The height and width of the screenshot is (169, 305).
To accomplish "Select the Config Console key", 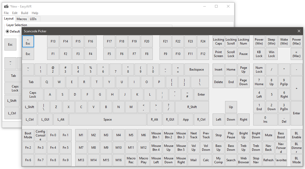I will (x=41, y=135).
